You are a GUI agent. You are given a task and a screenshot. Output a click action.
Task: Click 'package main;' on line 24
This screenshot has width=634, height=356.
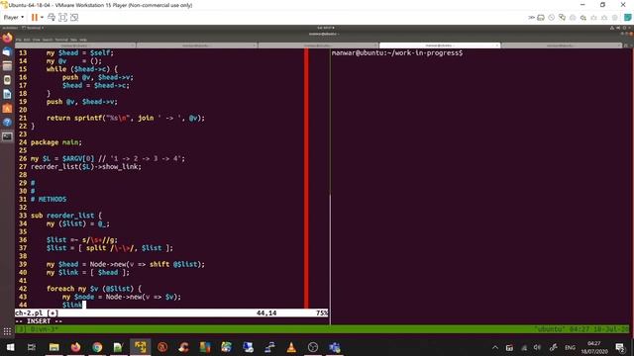(x=56, y=142)
